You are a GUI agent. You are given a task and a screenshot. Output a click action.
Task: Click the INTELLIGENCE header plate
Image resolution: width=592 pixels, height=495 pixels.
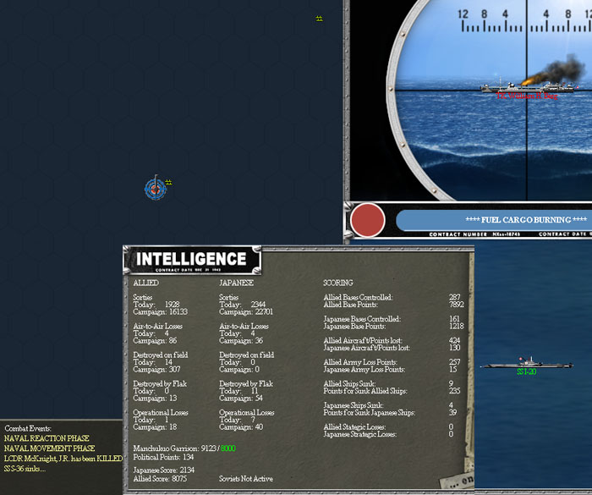tap(192, 260)
